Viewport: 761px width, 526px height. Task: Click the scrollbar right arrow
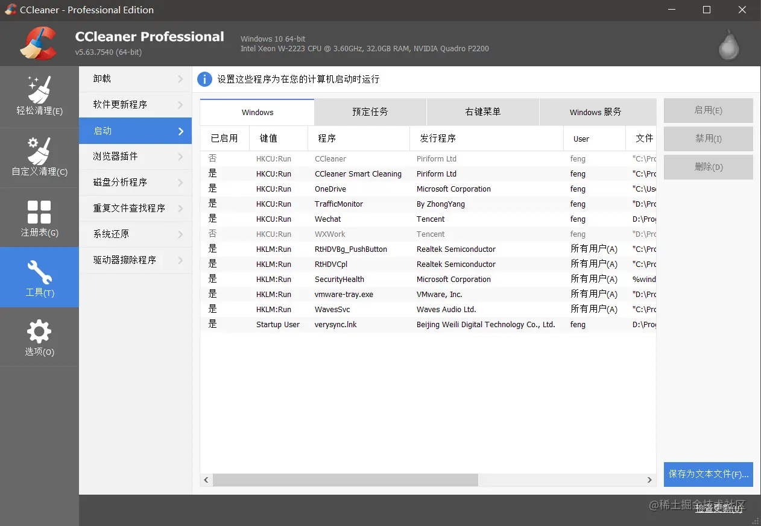tap(649, 480)
